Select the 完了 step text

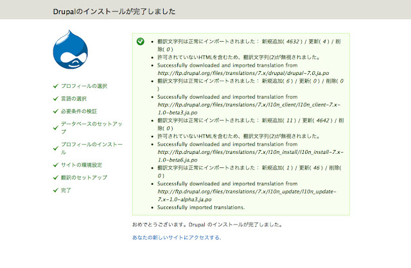66,190
